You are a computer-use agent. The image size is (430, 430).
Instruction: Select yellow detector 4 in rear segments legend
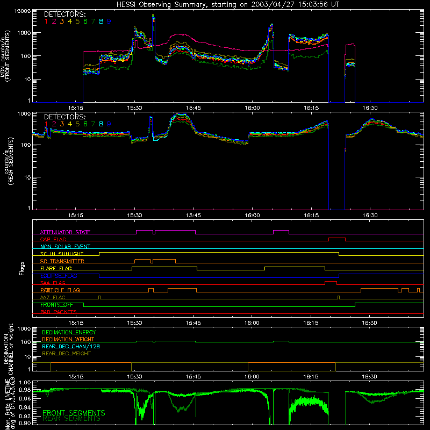[70, 124]
